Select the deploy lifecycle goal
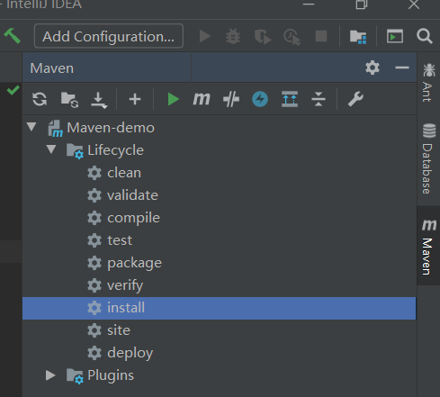This screenshot has width=440, height=397. point(130,353)
